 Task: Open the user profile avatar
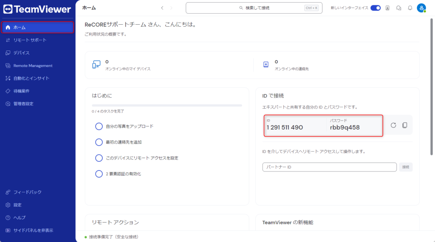(x=421, y=8)
